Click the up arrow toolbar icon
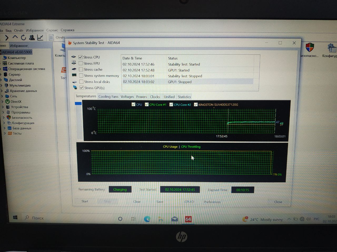This screenshot has width=337, height=252. click(15, 38)
